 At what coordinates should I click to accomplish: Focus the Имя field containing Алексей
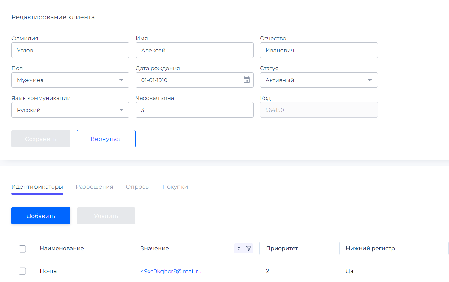click(194, 50)
